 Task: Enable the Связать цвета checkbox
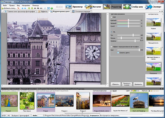coord(118,53)
